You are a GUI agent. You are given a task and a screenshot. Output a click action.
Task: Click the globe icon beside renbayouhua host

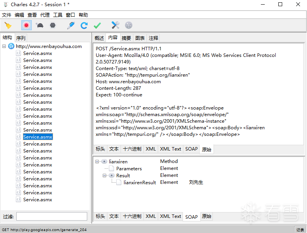point(11,46)
